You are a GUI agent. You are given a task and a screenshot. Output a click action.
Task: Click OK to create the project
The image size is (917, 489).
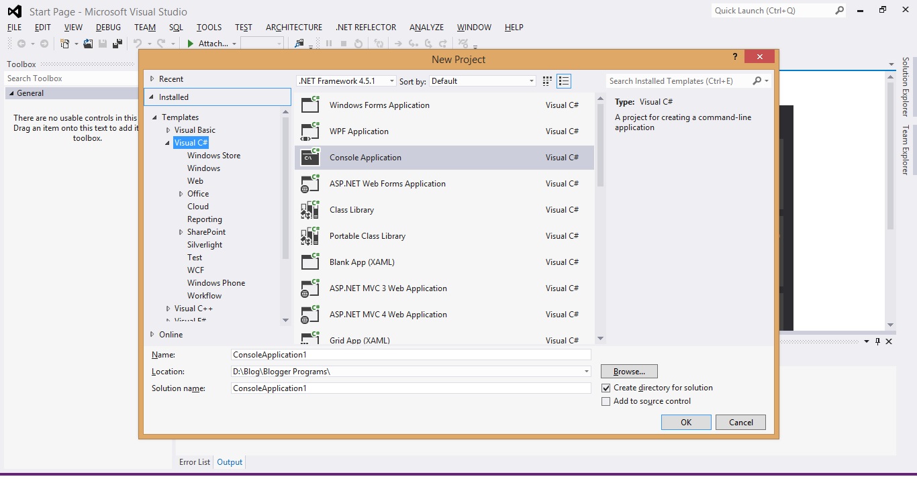pyautogui.click(x=685, y=422)
